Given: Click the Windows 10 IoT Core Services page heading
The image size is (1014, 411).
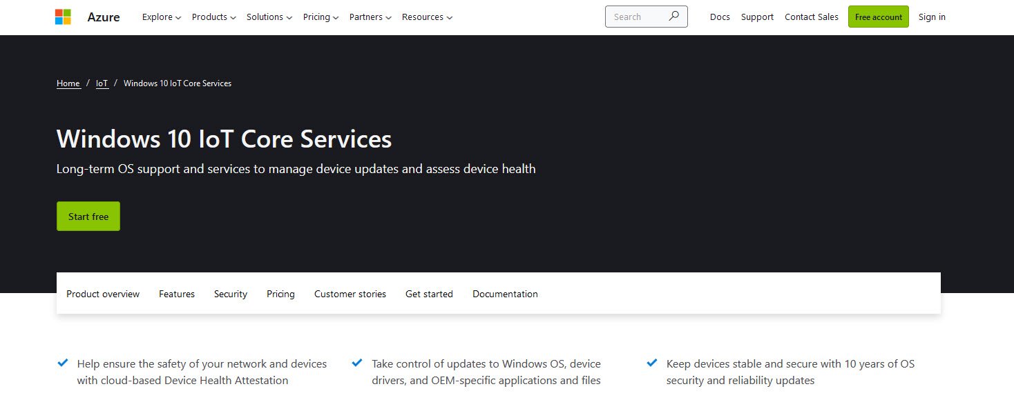Looking at the screenshot, I should tap(224, 139).
